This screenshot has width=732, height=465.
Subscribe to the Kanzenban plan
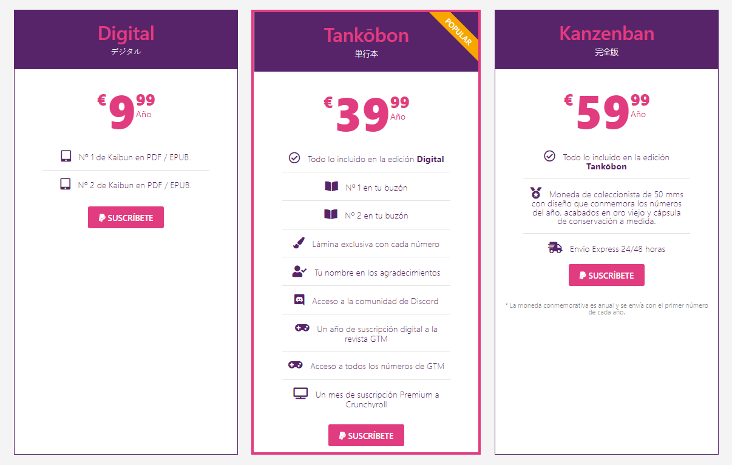click(606, 275)
